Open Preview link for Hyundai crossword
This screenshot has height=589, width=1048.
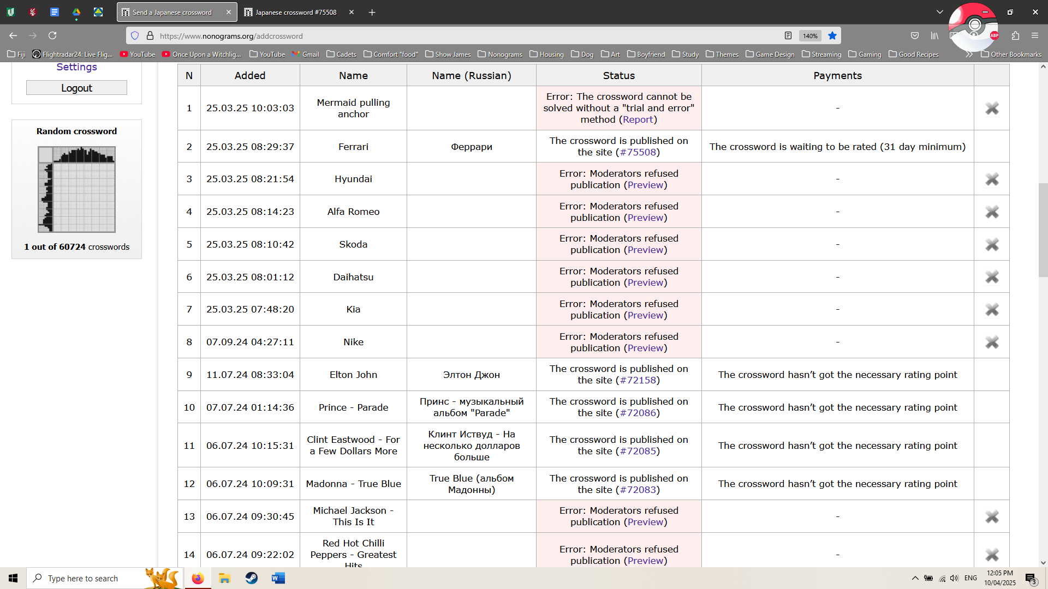pyautogui.click(x=645, y=185)
